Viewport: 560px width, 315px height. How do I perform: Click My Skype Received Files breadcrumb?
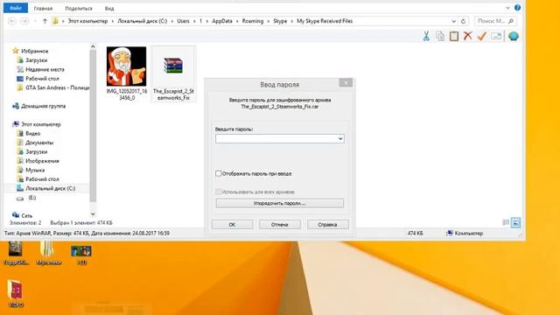click(325, 21)
